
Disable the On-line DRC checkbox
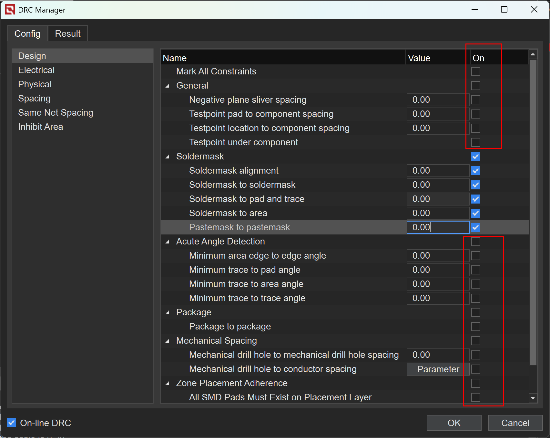pyautogui.click(x=12, y=423)
